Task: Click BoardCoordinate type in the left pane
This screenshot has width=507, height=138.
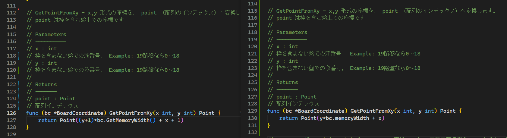Action: click(x=80, y=113)
